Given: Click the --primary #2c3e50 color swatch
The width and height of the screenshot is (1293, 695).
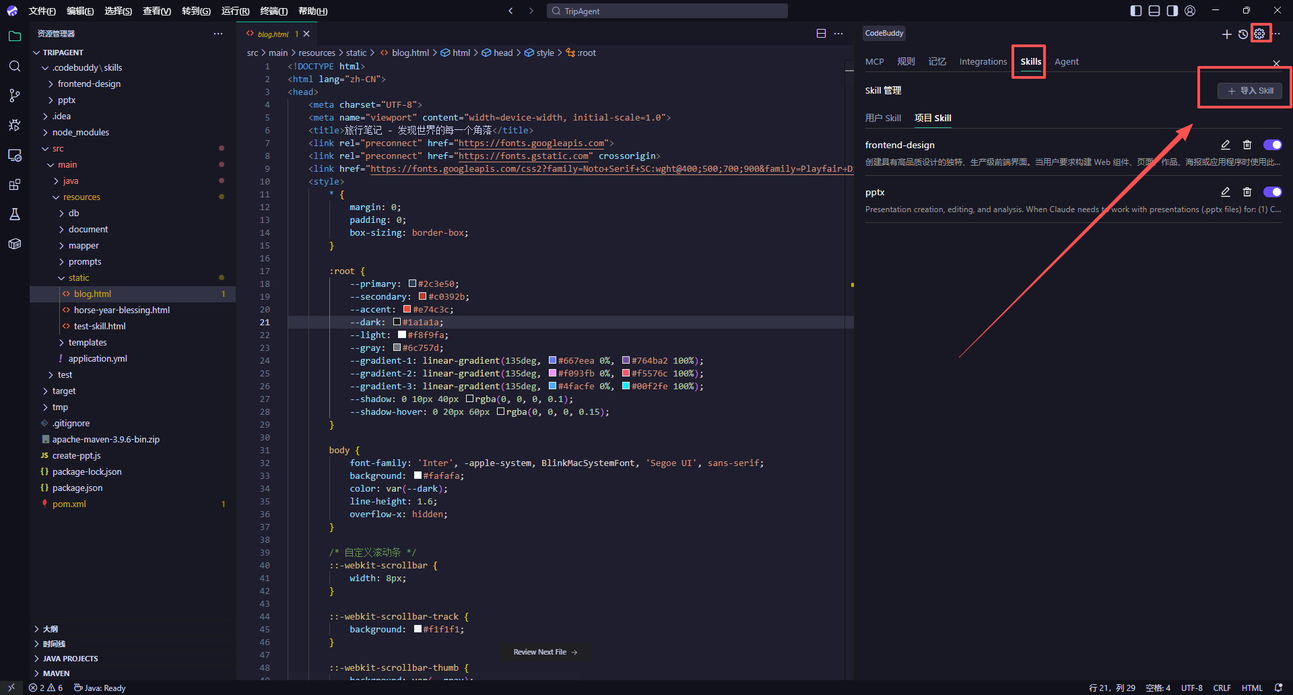Looking at the screenshot, I should click(412, 284).
